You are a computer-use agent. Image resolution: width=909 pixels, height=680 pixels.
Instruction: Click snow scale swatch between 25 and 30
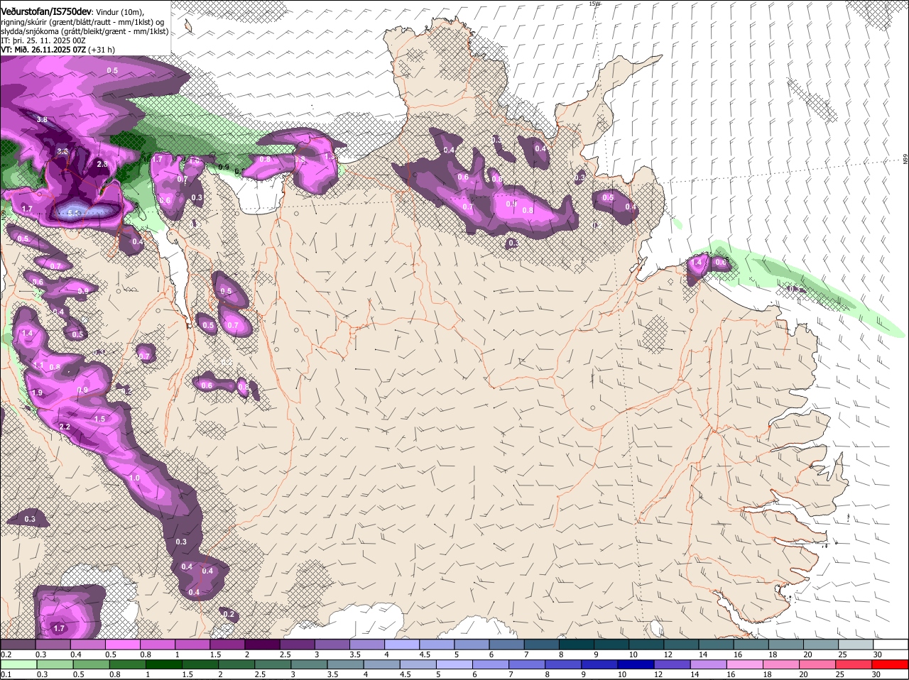[x=857, y=644]
